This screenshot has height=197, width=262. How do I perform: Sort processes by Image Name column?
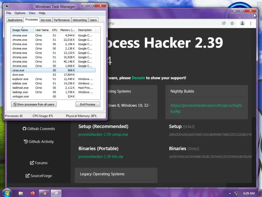coord(22,30)
